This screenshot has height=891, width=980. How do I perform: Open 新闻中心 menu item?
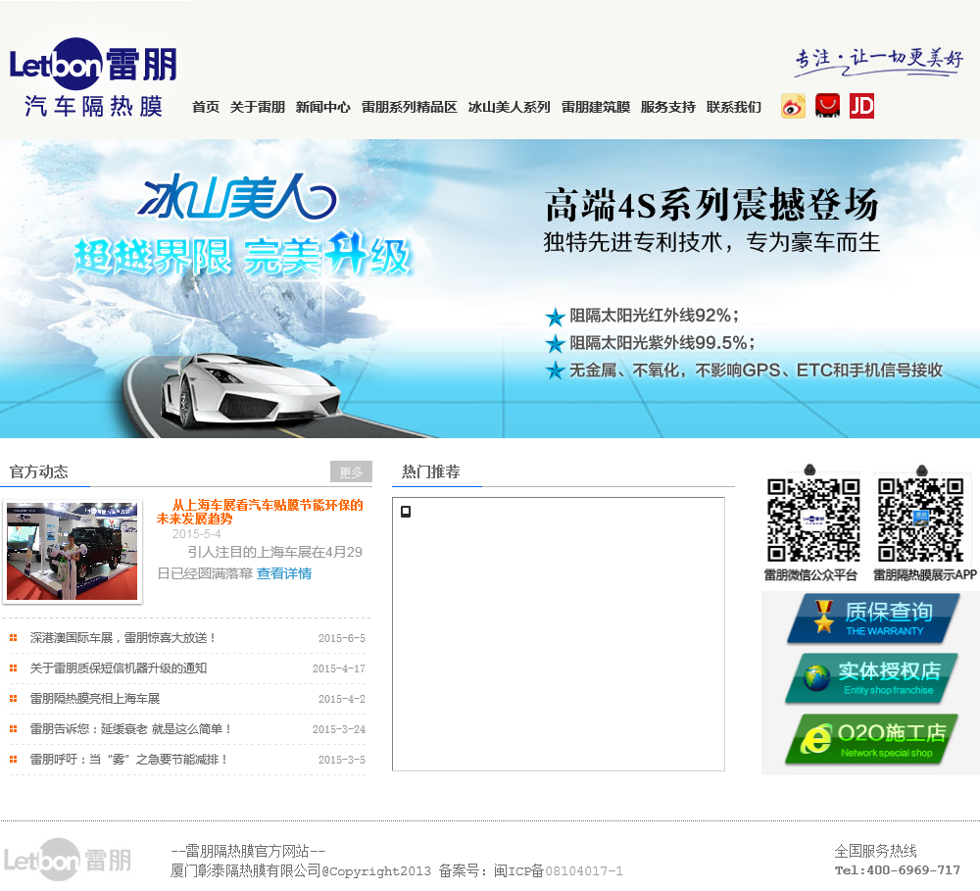coord(323,107)
